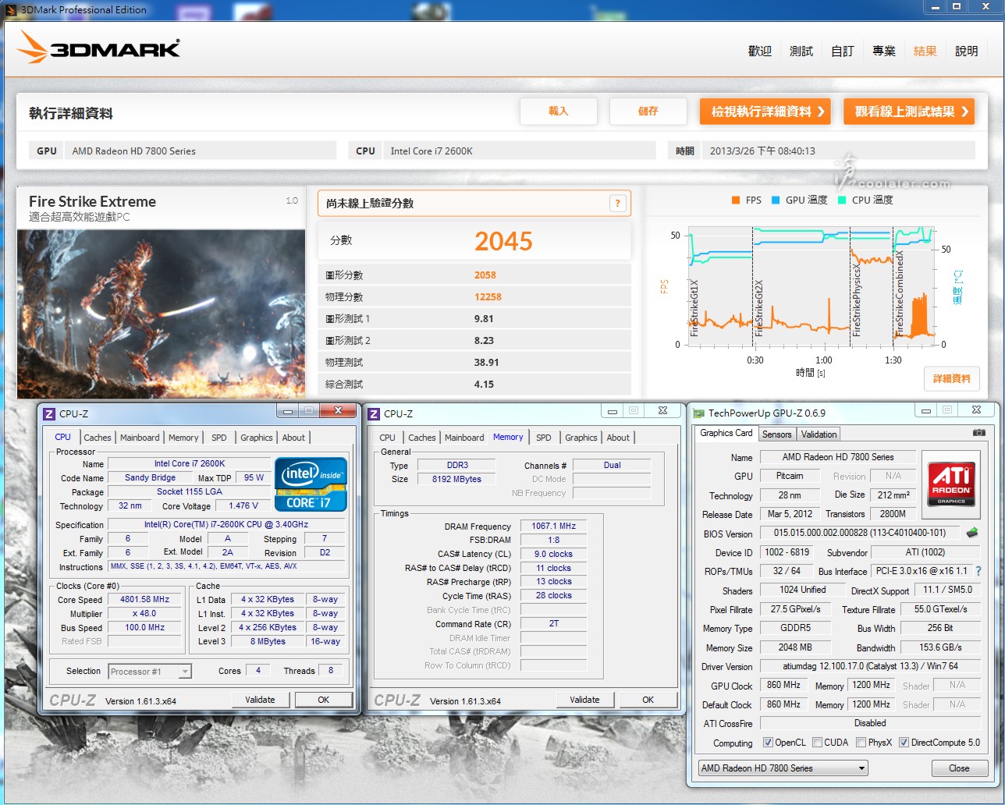Switch to the Sensors tab in GPU-Z
Viewport: 1005px width, 805px height.
pos(776,434)
